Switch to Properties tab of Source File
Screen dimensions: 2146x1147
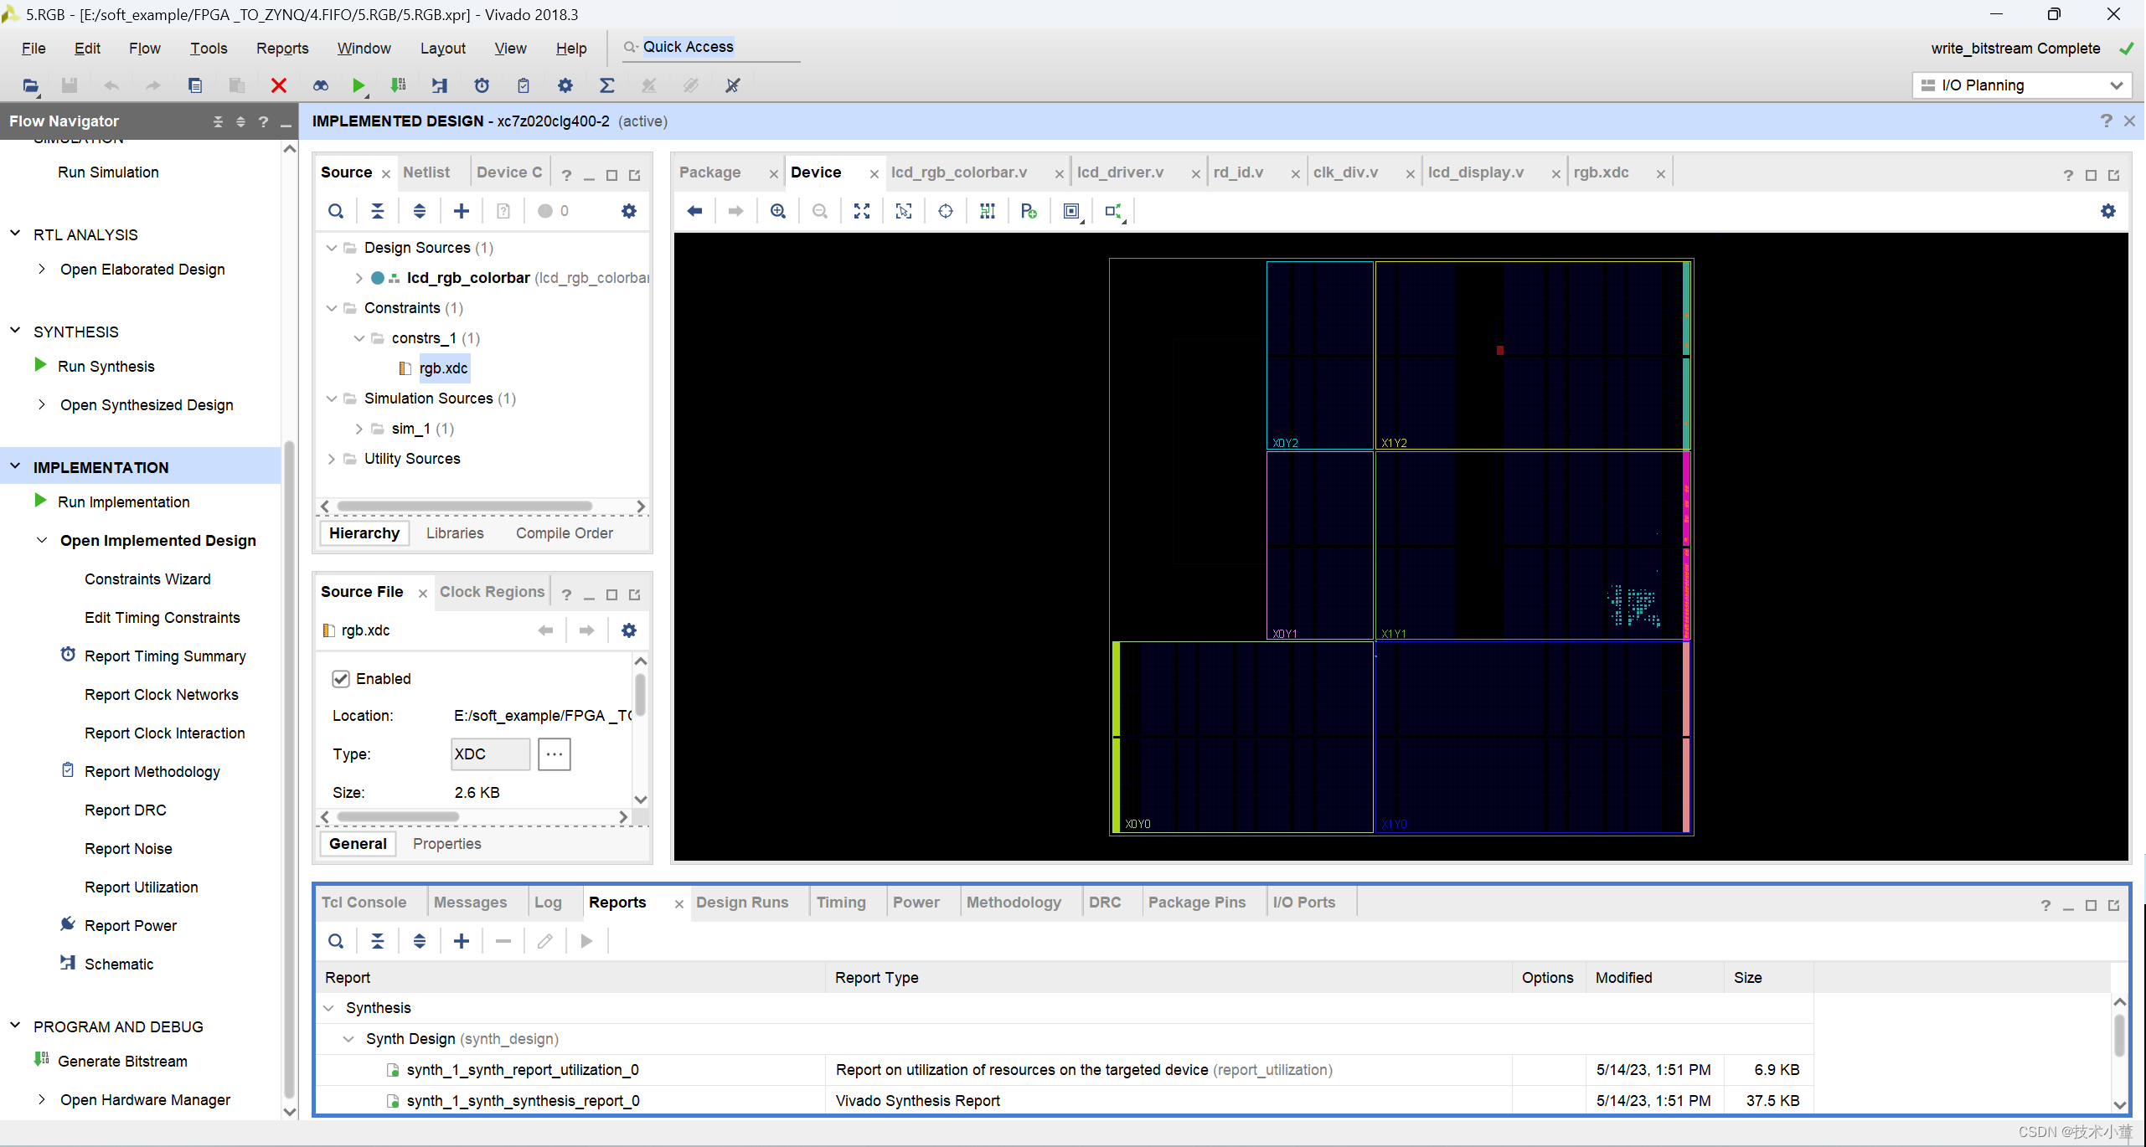coord(447,844)
